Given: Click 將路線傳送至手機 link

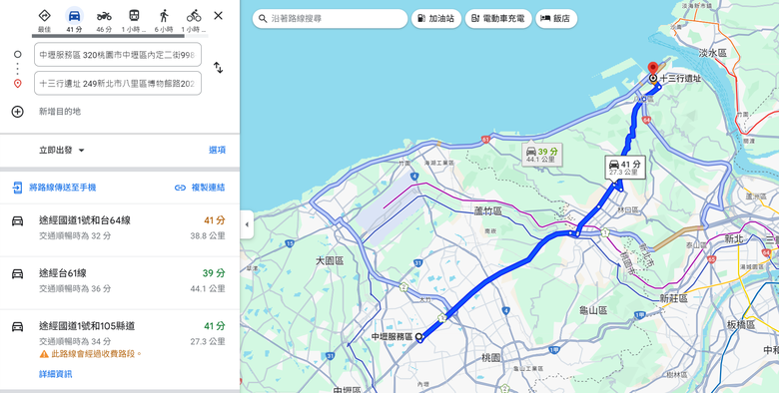Looking at the screenshot, I should point(62,188).
